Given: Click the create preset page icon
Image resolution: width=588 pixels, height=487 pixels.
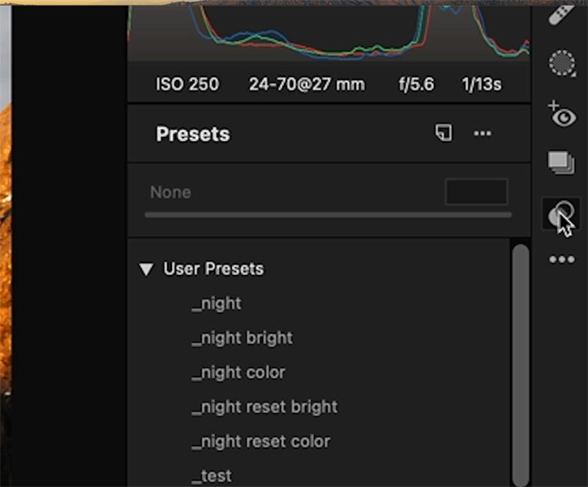Looking at the screenshot, I should coord(444,133).
